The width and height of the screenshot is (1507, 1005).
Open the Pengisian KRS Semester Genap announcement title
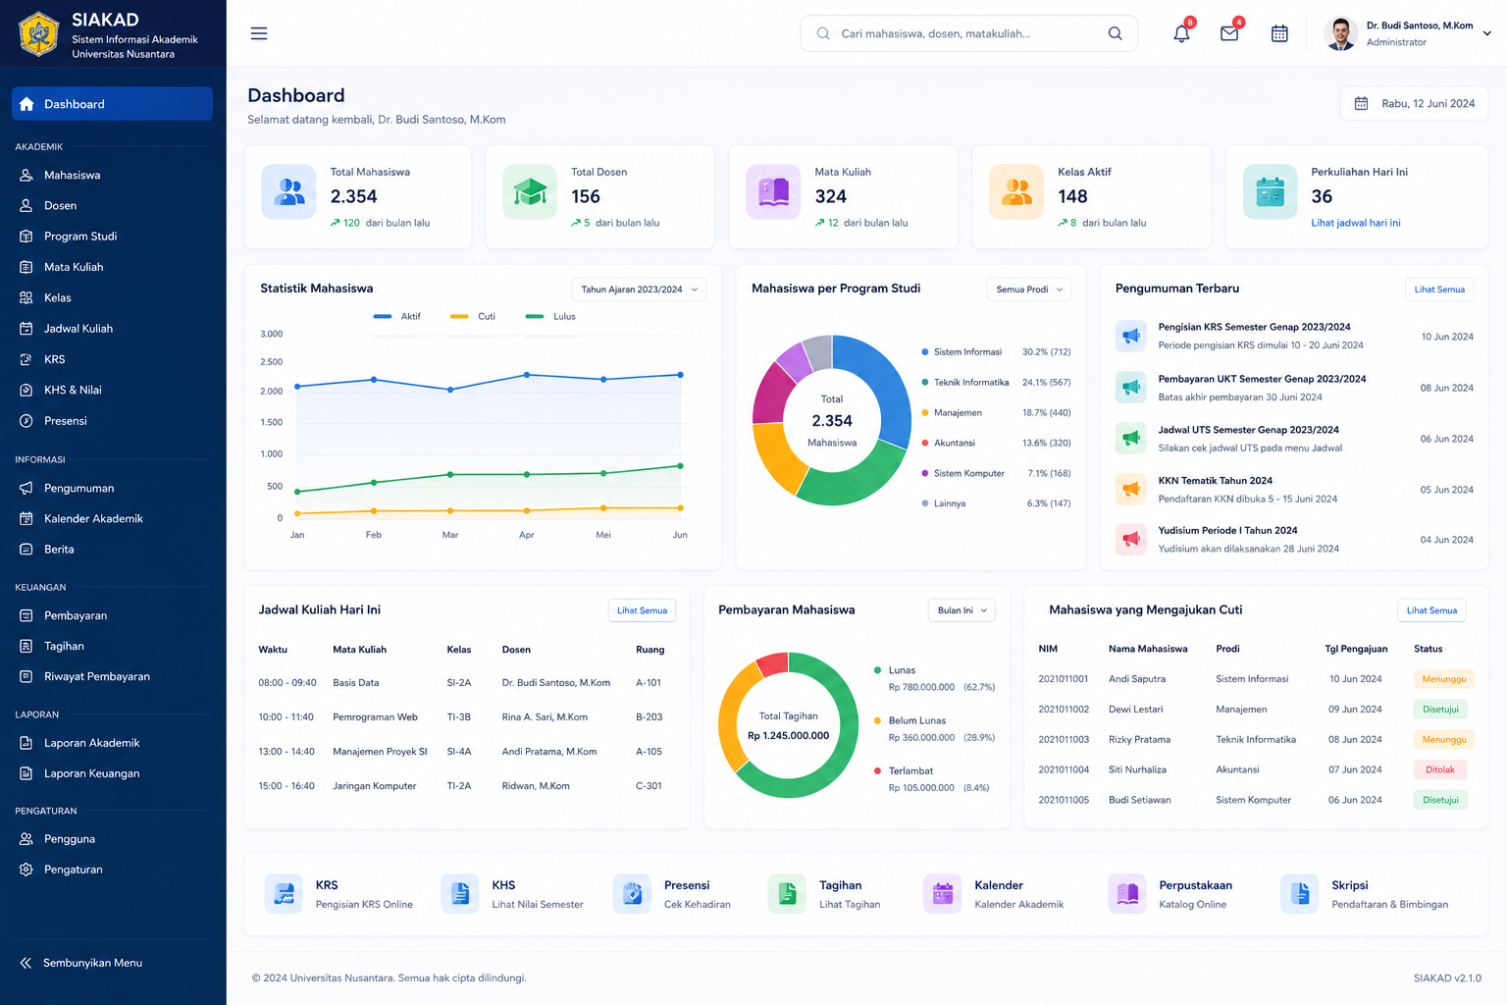(1254, 327)
